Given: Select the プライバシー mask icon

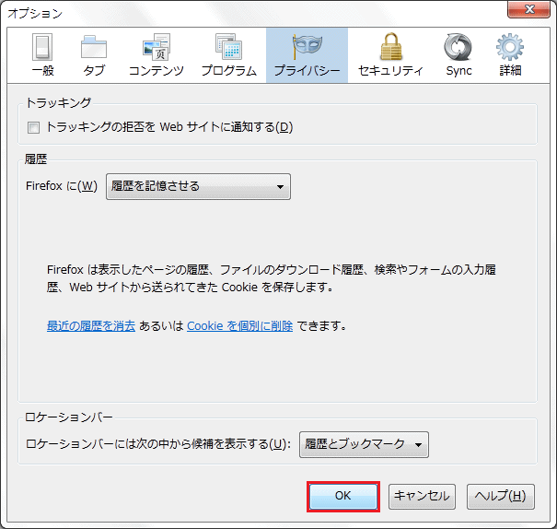Looking at the screenshot, I should (307, 55).
